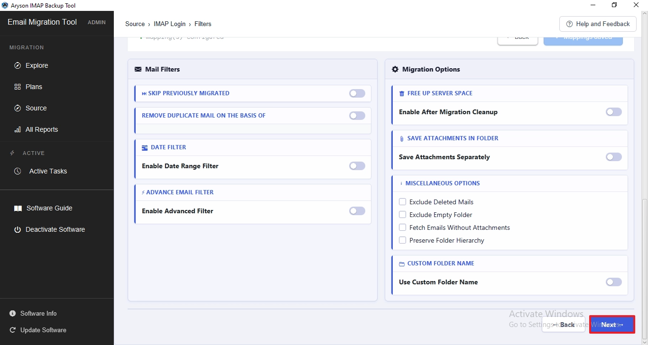
Task: Click the Software Info icon
Action: (x=13, y=313)
